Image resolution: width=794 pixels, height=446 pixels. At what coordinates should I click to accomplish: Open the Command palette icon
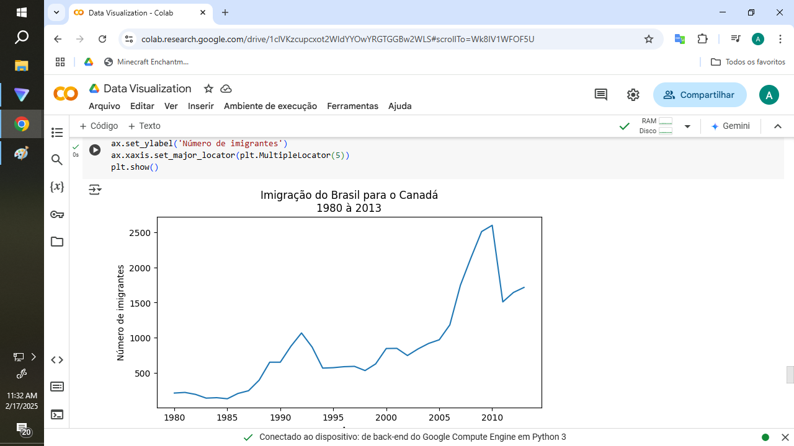click(x=57, y=387)
